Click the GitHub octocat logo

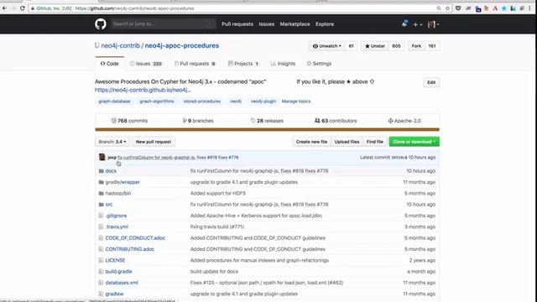point(101,24)
